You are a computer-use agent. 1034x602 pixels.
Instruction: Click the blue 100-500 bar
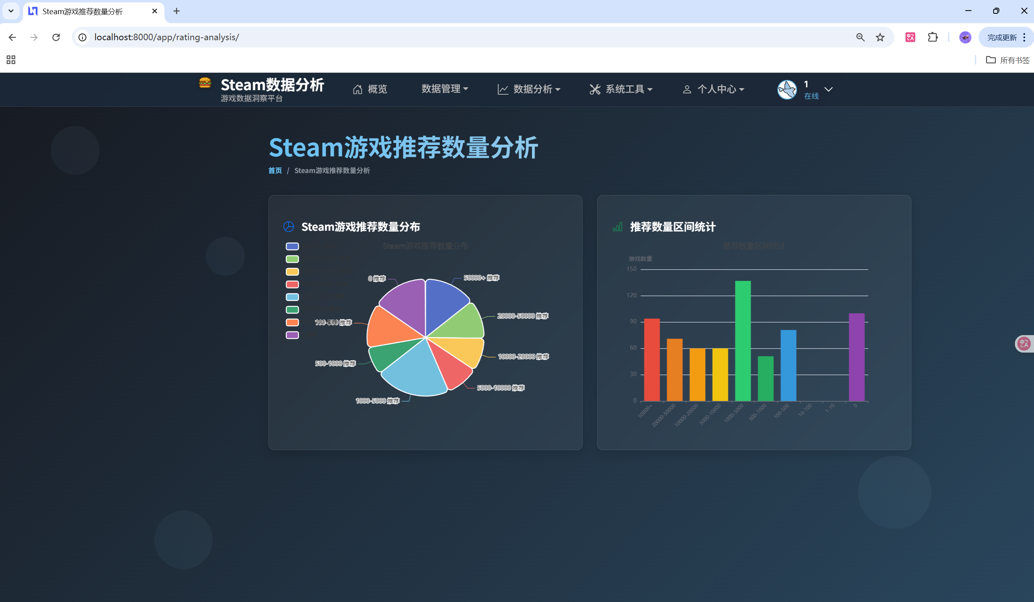[788, 366]
